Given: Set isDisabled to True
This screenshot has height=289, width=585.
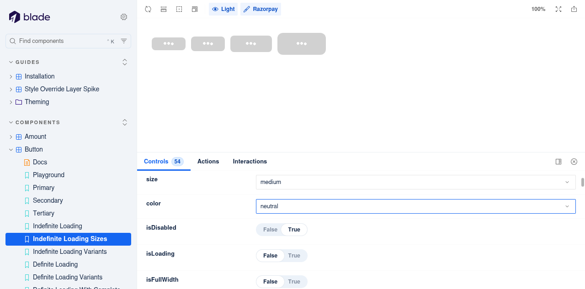Looking at the screenshot, I should (x=294, y=230).
